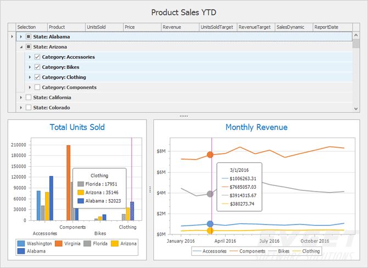Expand Category: Bikes group
The image size is (368, 268).
tap(30, 67)
